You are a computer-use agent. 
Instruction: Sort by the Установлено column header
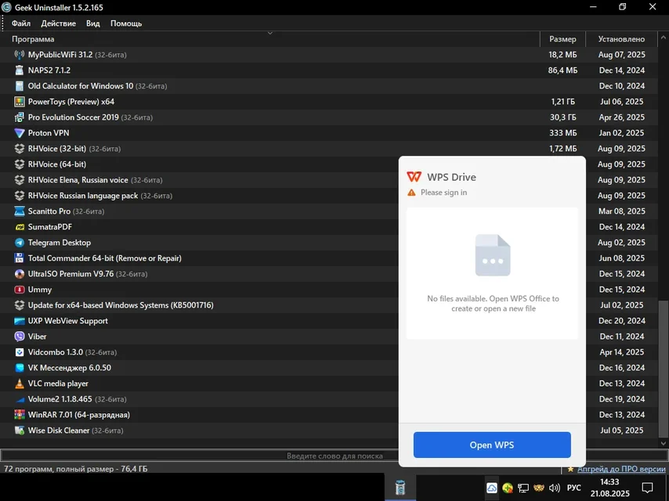click(622, 39)
